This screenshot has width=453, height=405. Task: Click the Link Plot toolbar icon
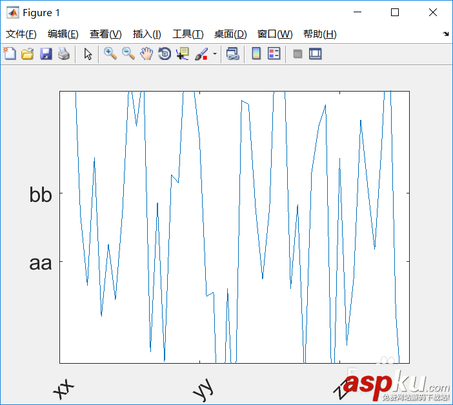[233, 54]
